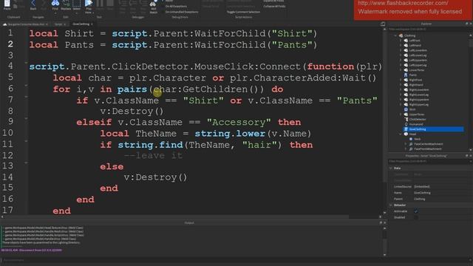Viewport: 473px width, 266px height.
Task: Click the LeftLowerArm part icon
Action: (x=406, y=50)
